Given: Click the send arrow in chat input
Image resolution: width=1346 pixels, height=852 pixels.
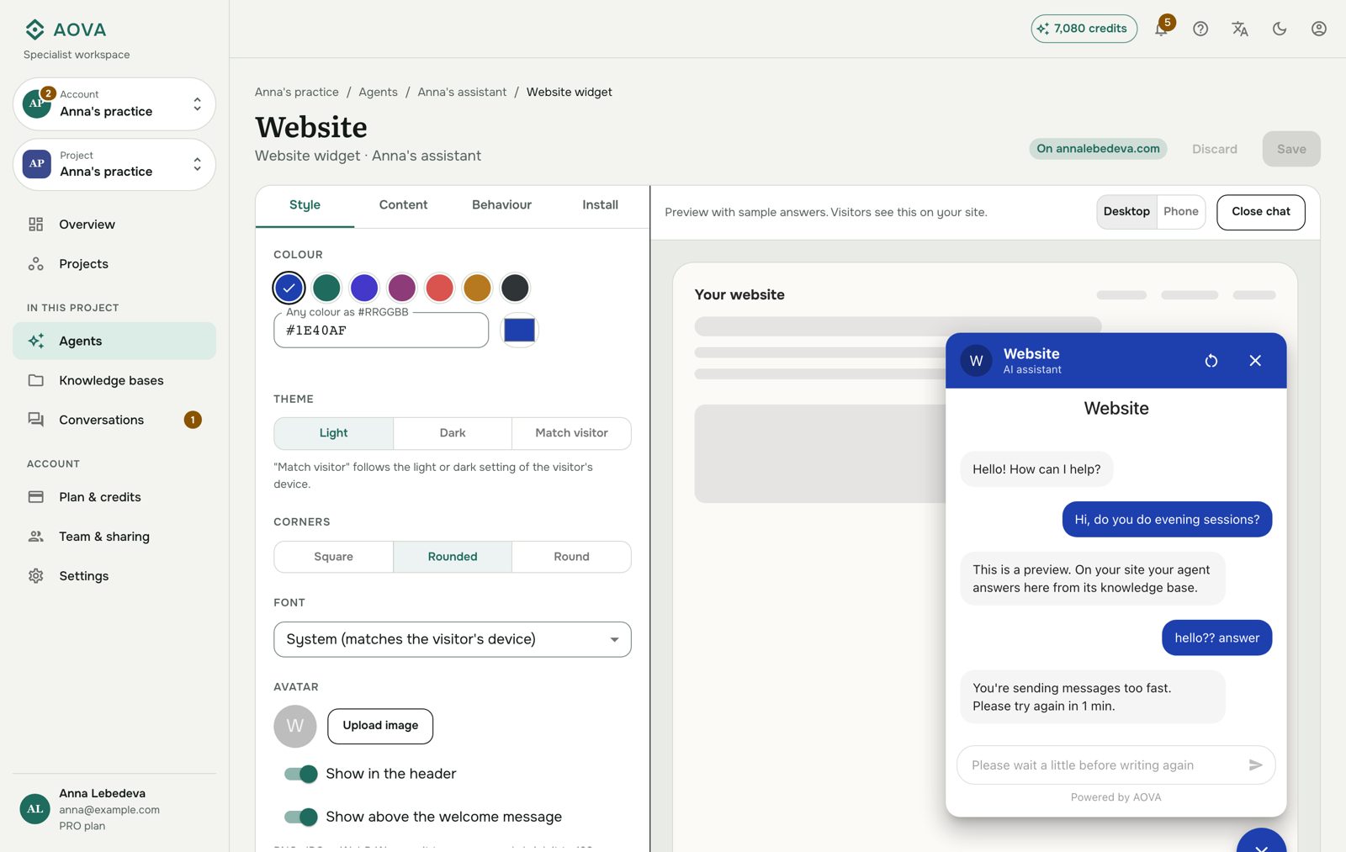Looking at the screenshot, I should tap(1255, 765).
